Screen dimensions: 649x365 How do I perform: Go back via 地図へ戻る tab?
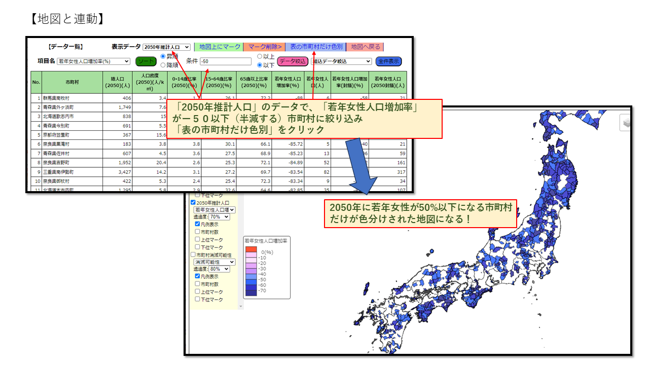click(x=365, y=47)
